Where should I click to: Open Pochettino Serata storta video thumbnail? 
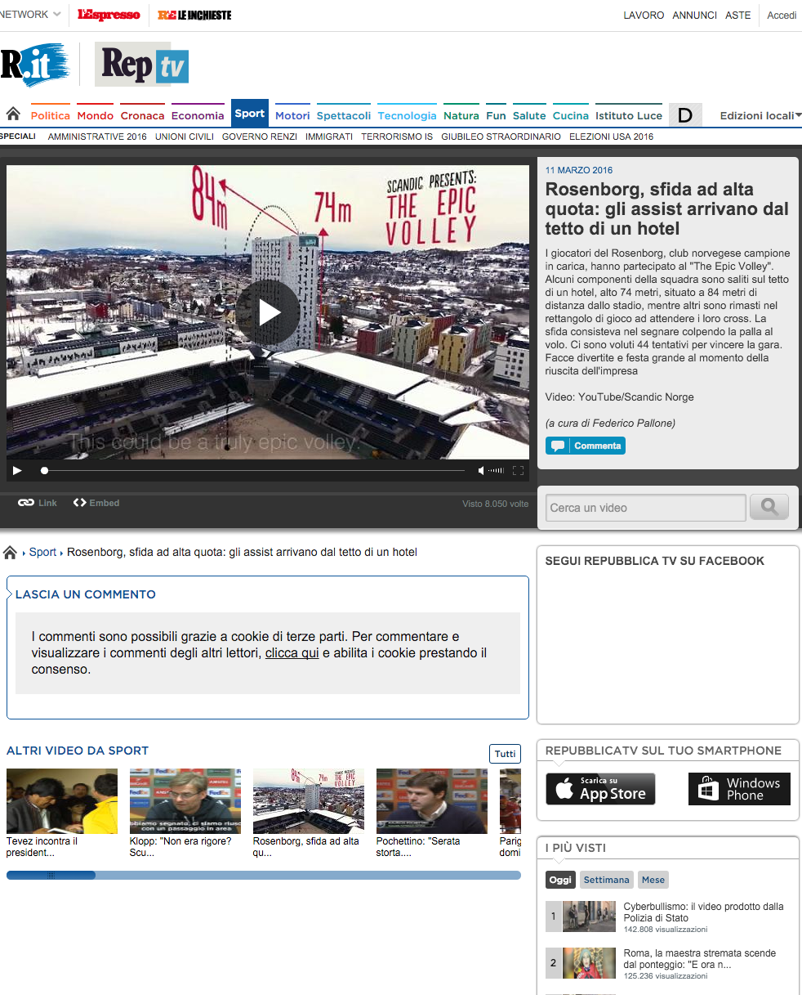432,801
